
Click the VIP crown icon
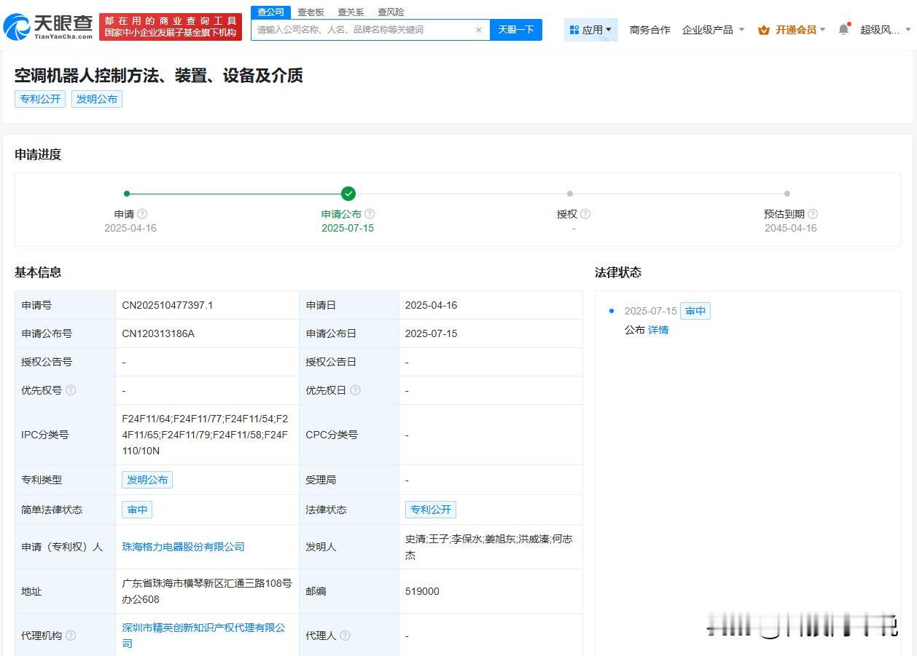764,30
